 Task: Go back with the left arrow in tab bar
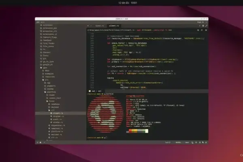88,26
